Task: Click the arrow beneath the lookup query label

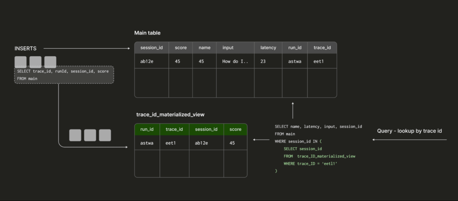Action: click(x=409, y=139)
